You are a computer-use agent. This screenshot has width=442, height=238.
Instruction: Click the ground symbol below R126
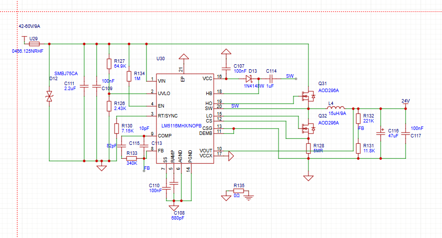click(102, 168)
